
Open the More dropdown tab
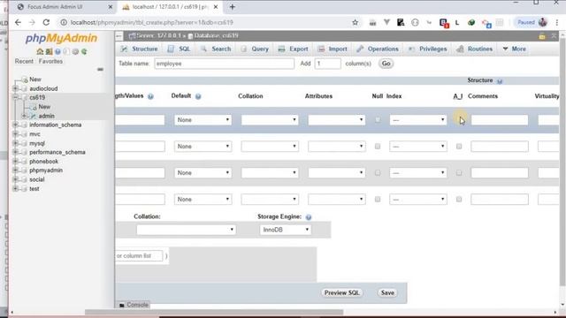(x=515, y=49)
